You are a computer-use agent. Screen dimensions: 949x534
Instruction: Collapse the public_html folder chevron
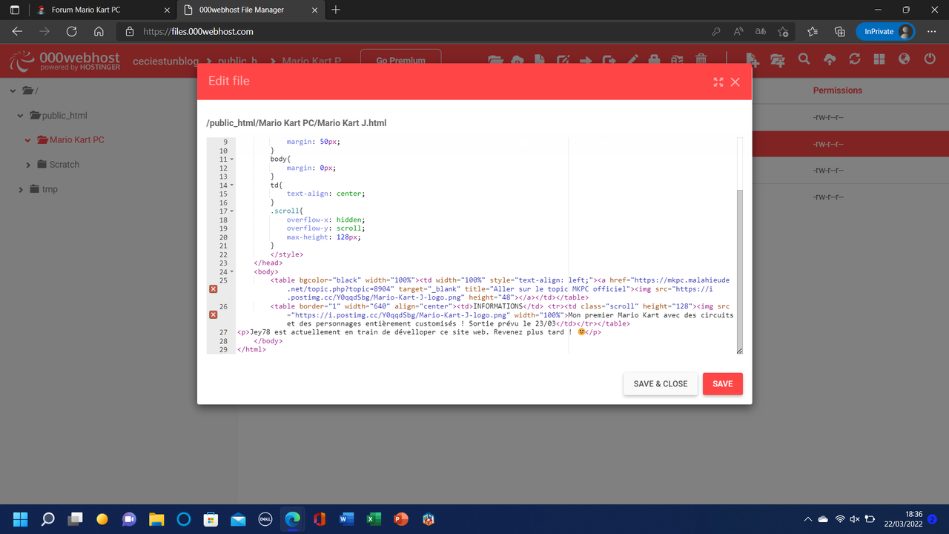click(x=21, y=116)
